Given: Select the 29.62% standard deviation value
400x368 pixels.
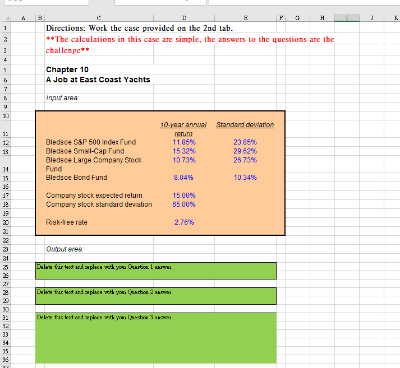Looking at the screenshot, I should [x=245, y=151].
